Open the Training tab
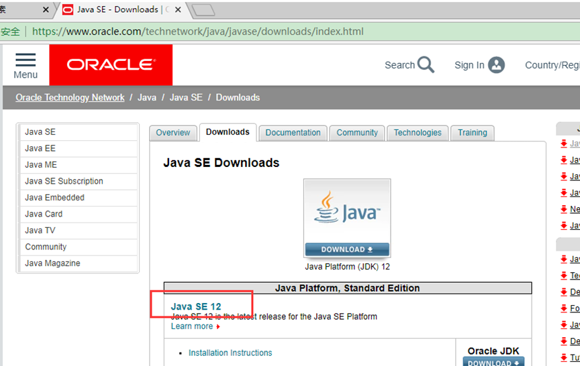The height and width of the screenshot is (366, 580). click(x=473, y=133)
